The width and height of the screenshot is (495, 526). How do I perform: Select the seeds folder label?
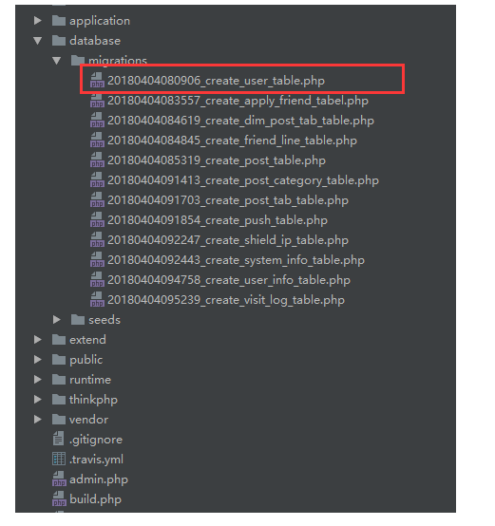point(105,320)
